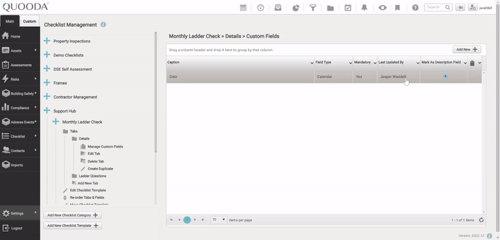
Task: Click the trash delete column icon
Action: (472, 63)
